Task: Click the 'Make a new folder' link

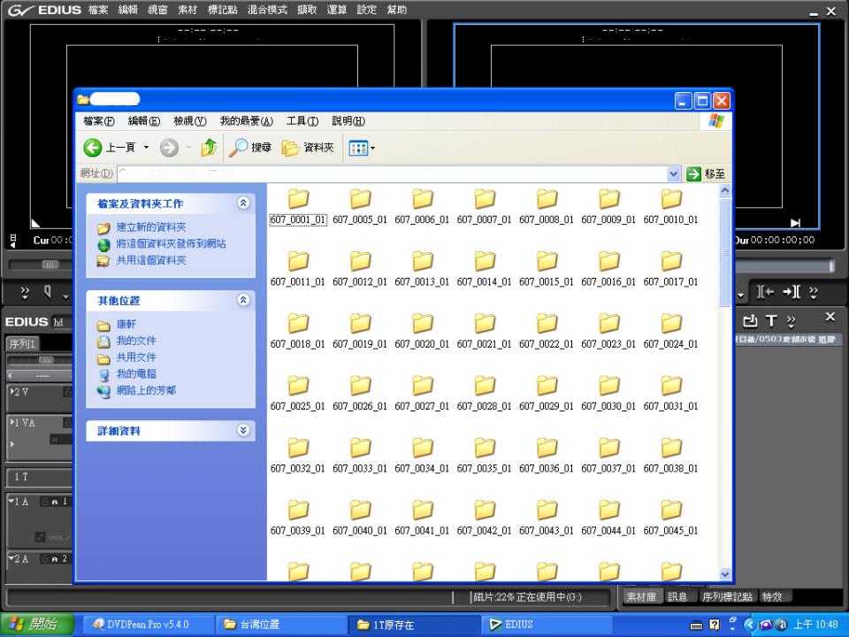Action: (x=151, y=227)
